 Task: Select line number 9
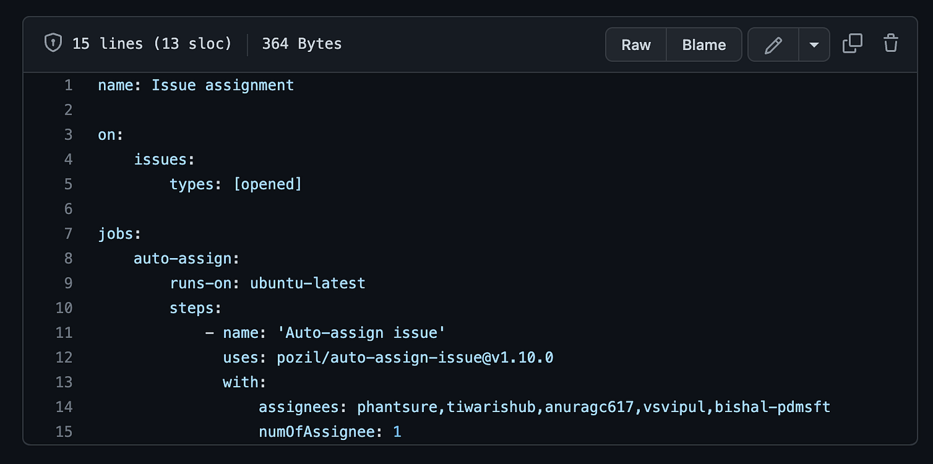[68, 283]
